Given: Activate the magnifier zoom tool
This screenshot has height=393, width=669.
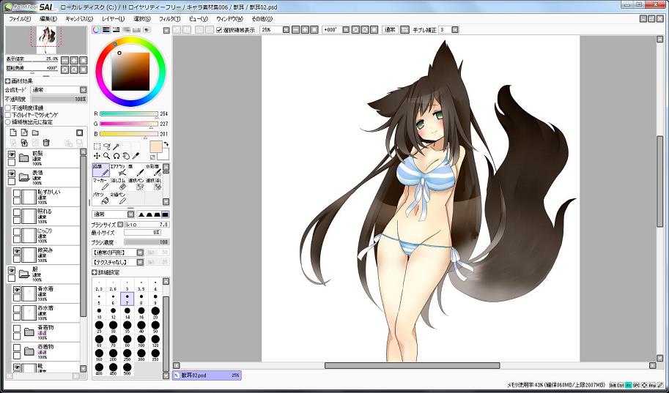Looking at the screenshot, I should click(x=107, y=156).
